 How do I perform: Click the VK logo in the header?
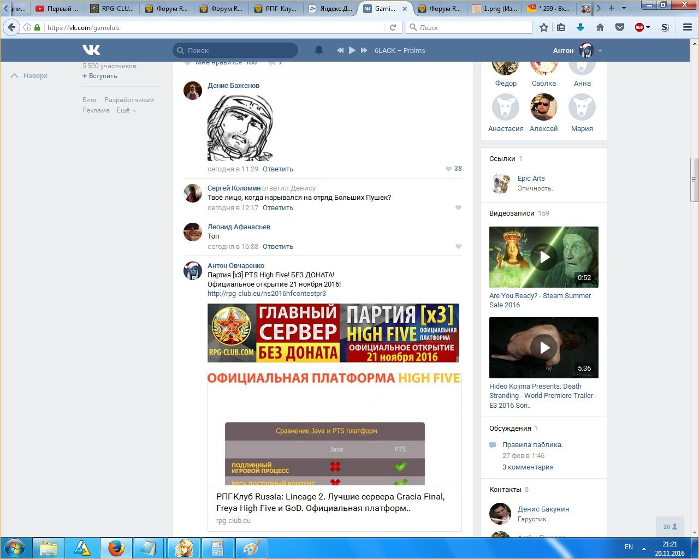[x=91, y=50]
